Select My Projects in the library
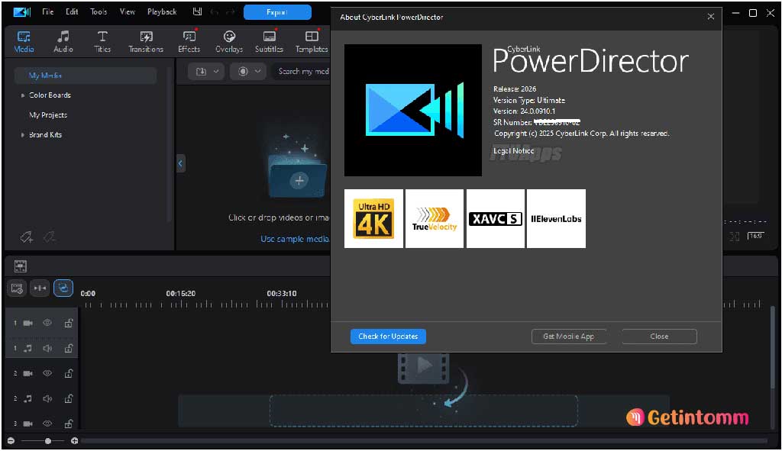This screenshot has width=782, height=451. pyautogui.click(x=48, y=115)
